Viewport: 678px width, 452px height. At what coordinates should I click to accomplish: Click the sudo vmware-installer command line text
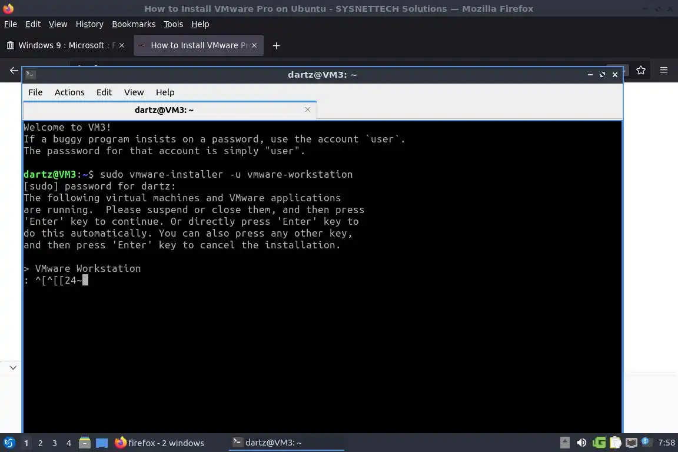(x=226, y=174)
